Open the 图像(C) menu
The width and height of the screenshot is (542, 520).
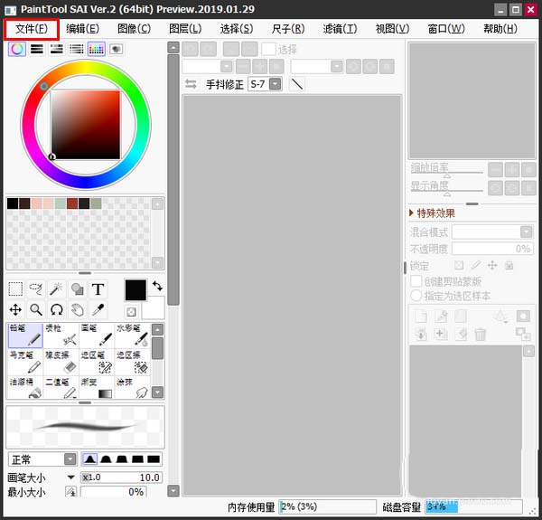[134, 29]
